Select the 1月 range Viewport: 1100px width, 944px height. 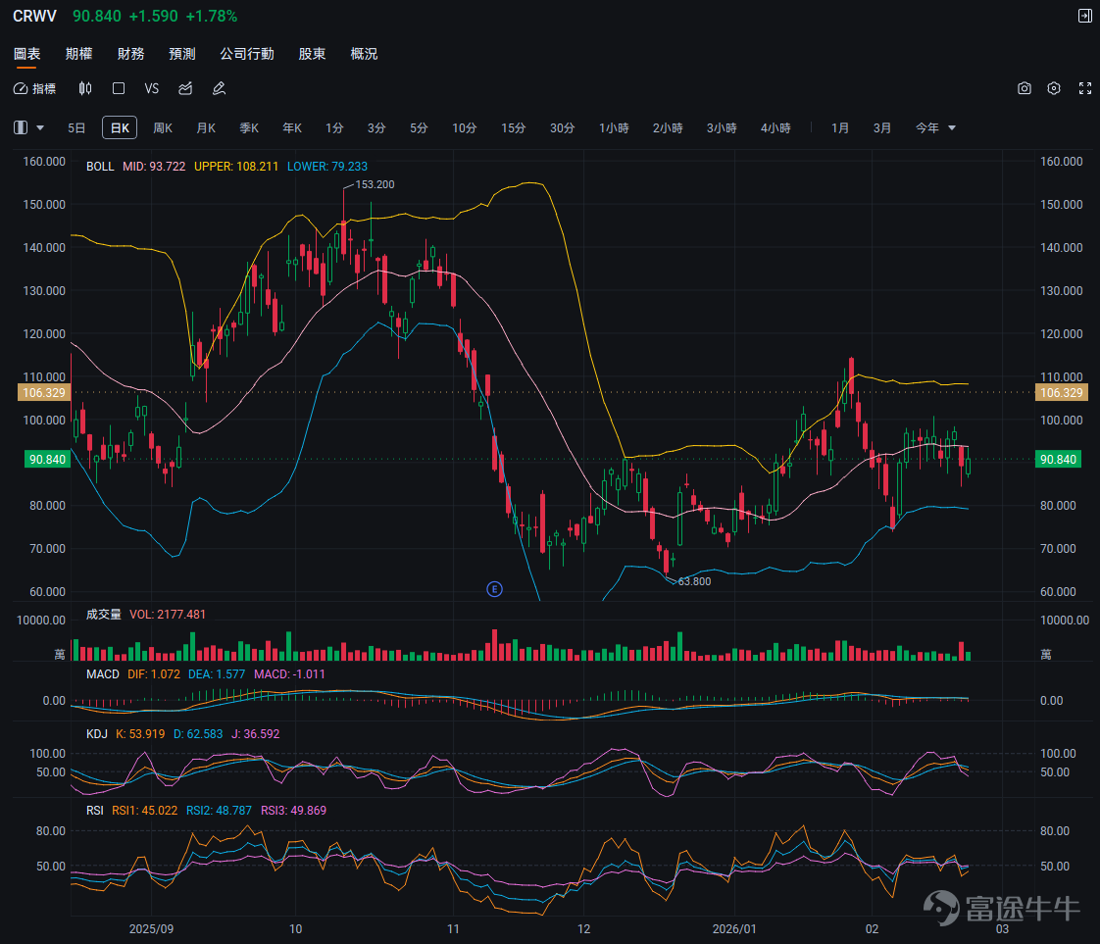point(840,127)
